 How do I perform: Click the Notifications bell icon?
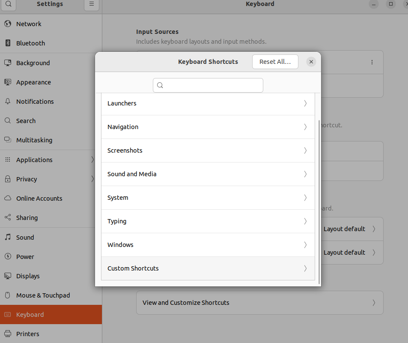coord(8,101)
